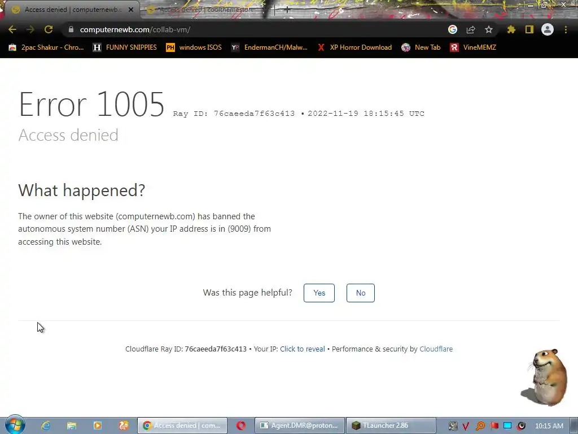Viewport: 578px width, 434px height.
Task: Open the VineMEMZ bookmark
Action: [473, 47]
